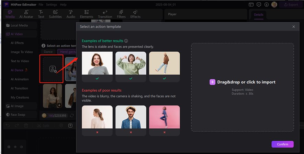304x154 pixels.
Task: Open the Audio panel
Action: tap(71, 14)
